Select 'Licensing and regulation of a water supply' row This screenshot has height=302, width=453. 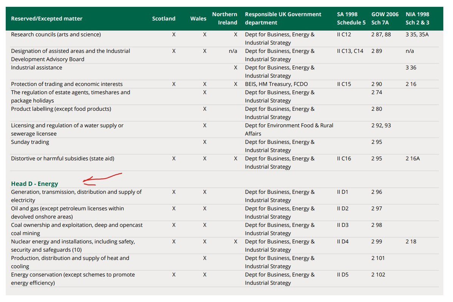coord(67,130)
